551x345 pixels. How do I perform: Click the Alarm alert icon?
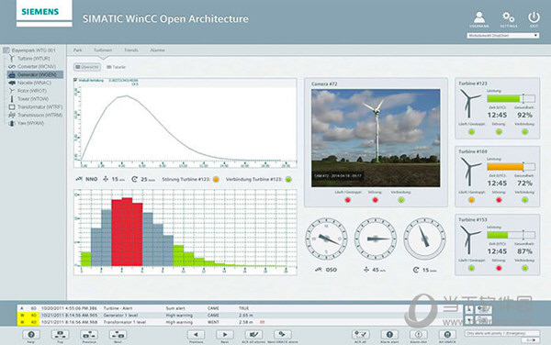(x=389, y=335)
